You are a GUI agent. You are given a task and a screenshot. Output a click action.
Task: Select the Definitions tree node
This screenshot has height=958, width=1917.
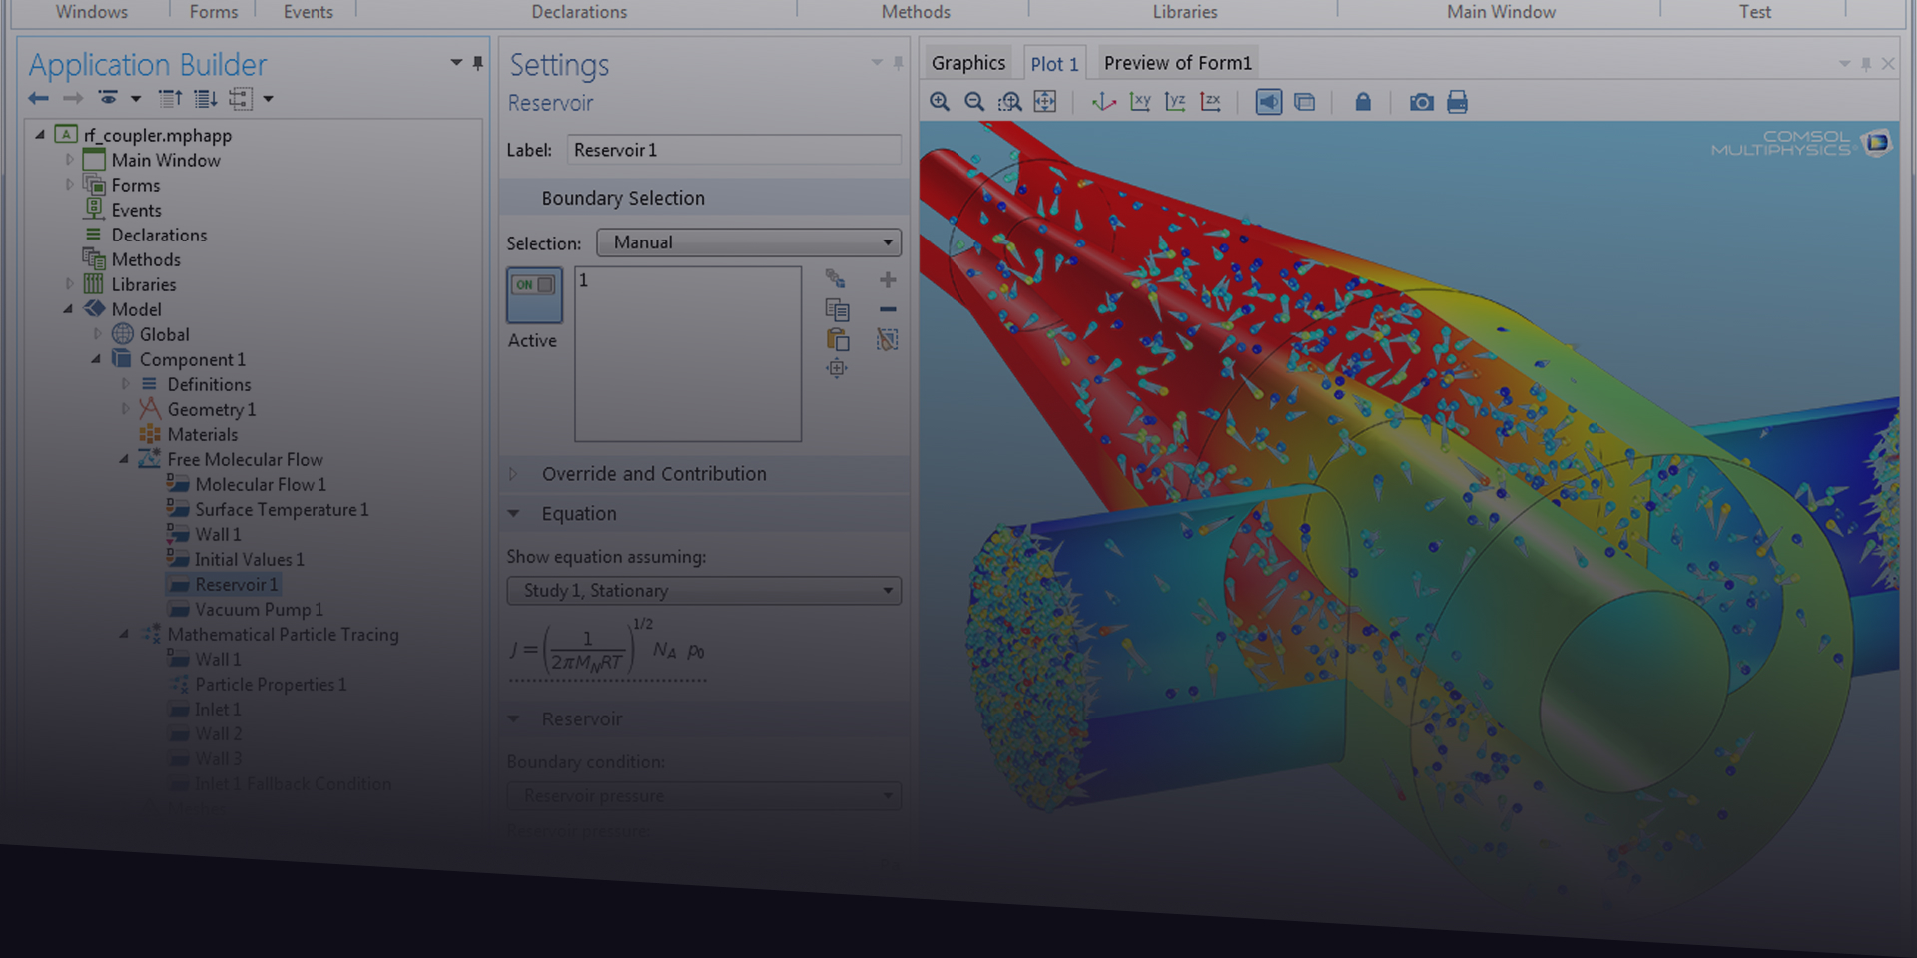209,384
